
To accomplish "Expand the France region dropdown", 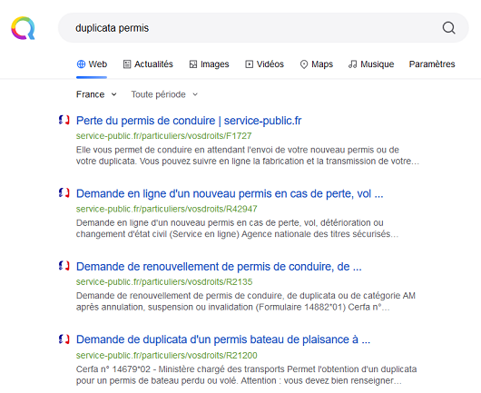I will point(96,94).
